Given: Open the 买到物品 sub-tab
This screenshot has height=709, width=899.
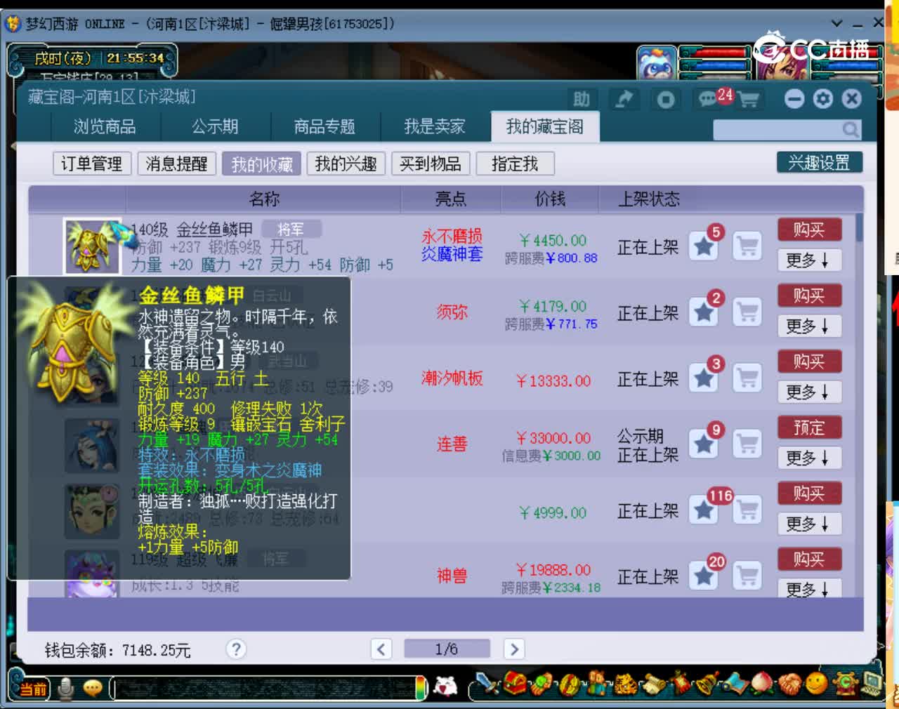Looking at the screenshot, I should point(430,164).
